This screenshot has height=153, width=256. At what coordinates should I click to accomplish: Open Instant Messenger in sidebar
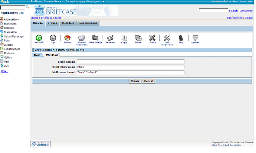coord(14,36)
